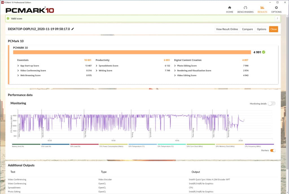Select the GPU Memory Clock legend bar
The width and height of the screenshot is (289, 194).
coord(230,144)
